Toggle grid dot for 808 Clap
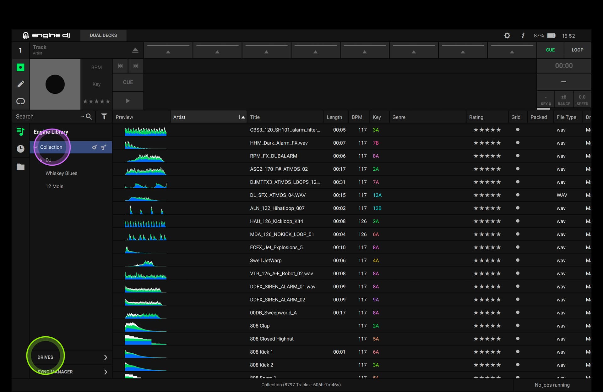Viewport: 603px width, 392px height. tap(518, 326)
